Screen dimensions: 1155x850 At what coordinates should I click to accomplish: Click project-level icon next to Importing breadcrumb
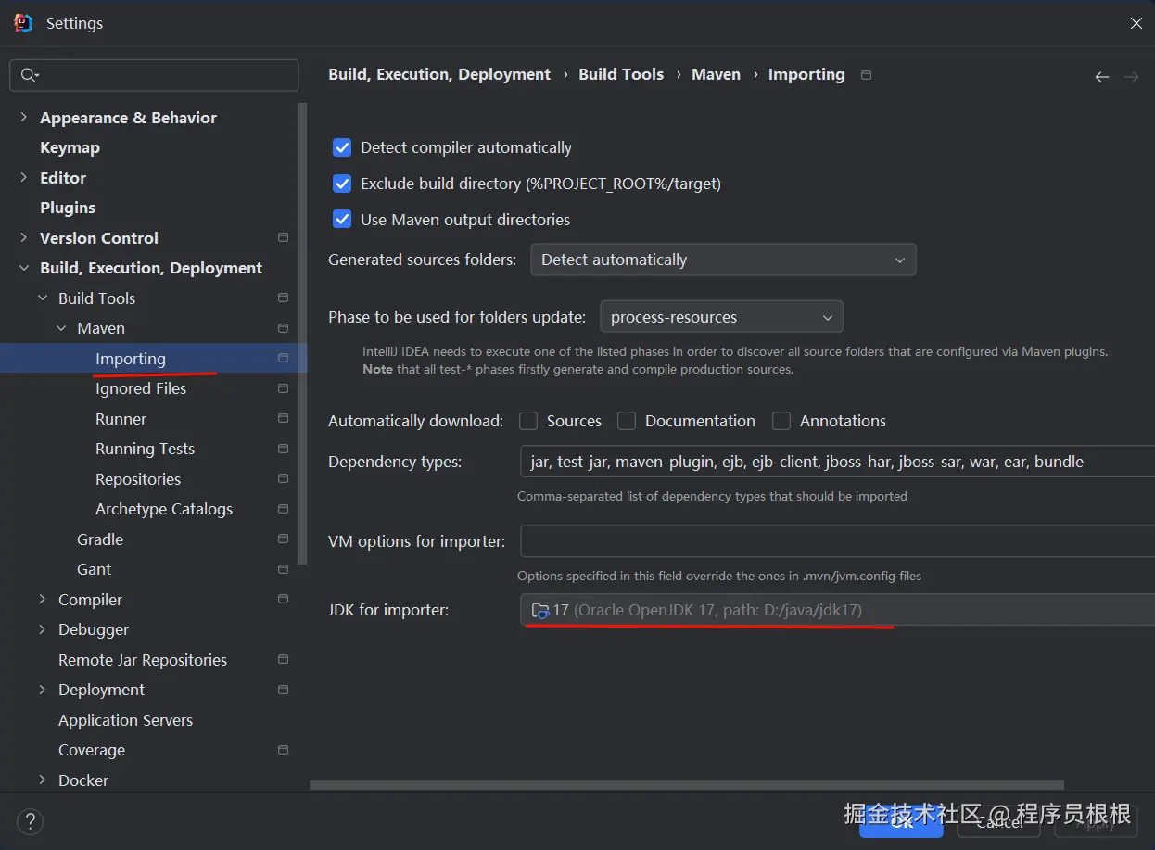(x=866, y=75)
